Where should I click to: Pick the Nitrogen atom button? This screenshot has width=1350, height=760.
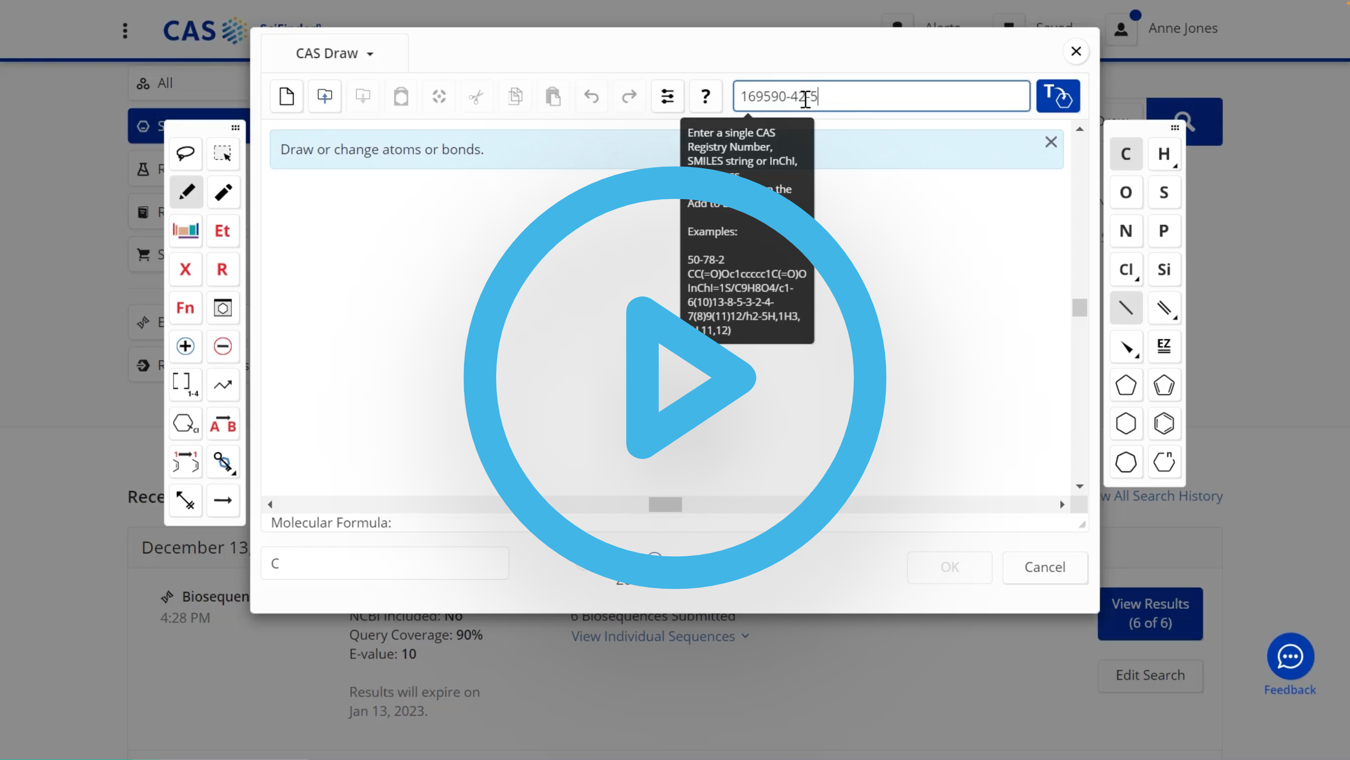[x=1126, y=231]
